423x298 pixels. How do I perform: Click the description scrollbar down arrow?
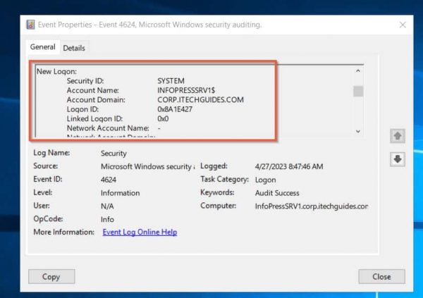[358, 131]
